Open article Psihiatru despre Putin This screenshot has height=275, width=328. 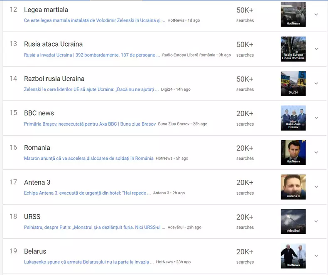click(x=95, y=227)
